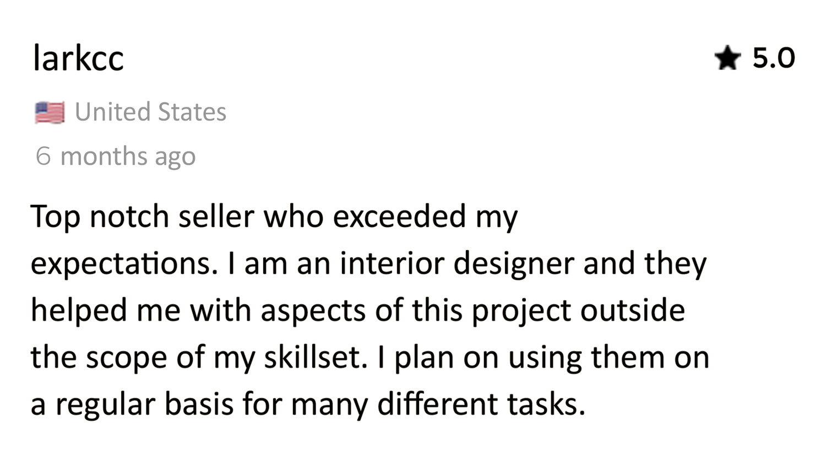Click the words 'and they' in review
Viewport: 826px width, 465px height.
[645, 264]
